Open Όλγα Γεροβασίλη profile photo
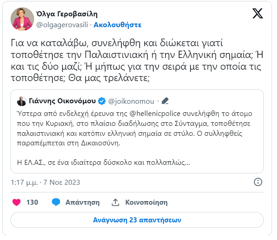The width and height of the screenshot is (277, 240). point(22,19)
